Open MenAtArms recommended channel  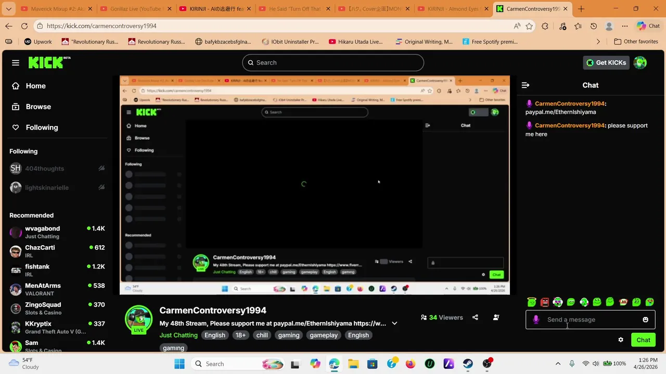click(57, 289)
